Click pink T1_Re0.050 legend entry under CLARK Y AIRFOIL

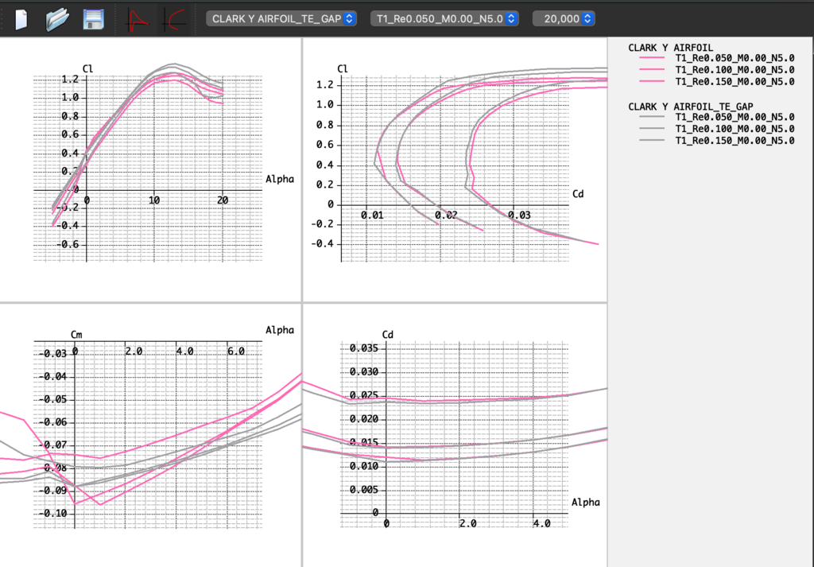click(734, 59)
